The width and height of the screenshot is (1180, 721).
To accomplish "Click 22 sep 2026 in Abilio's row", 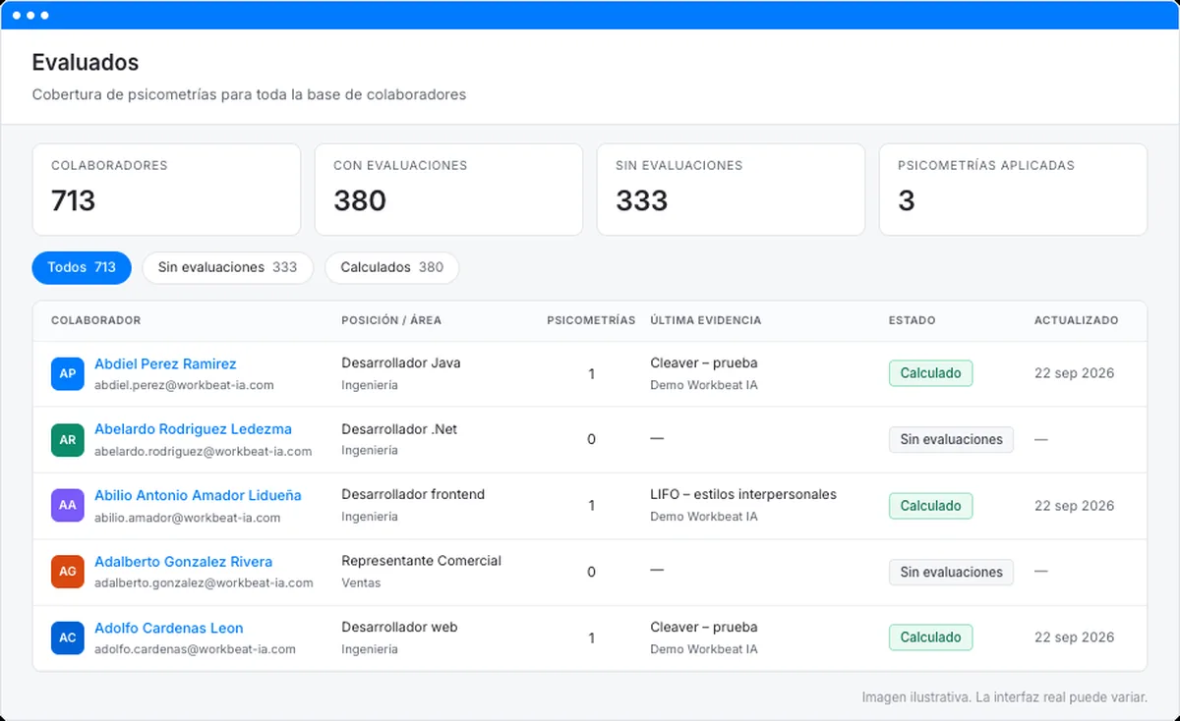I will click(1074, 506).
